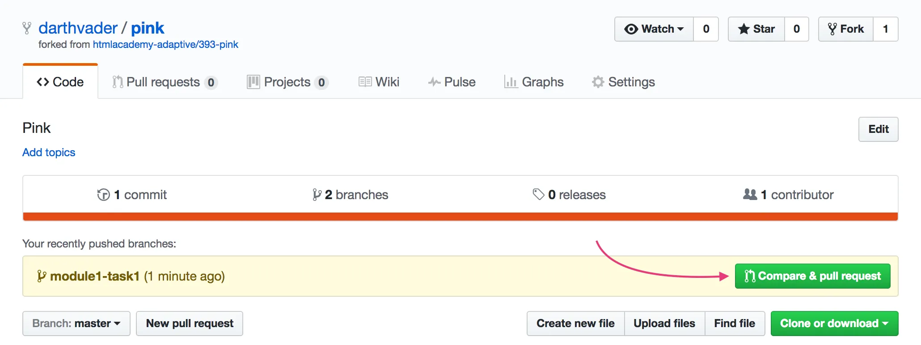This screenshot has height=345, width=921.
Task: Open the Branch: master dropdown
Action: pyautogui.click(x=76, y=324)
